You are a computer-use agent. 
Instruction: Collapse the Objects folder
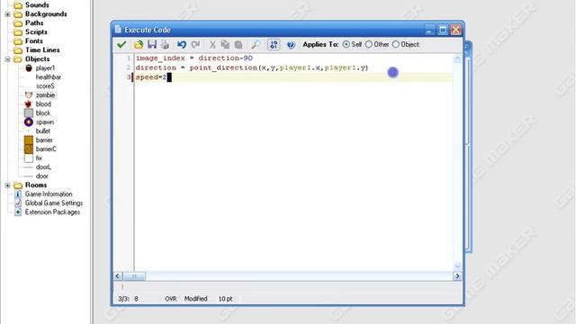coord(8,58)
